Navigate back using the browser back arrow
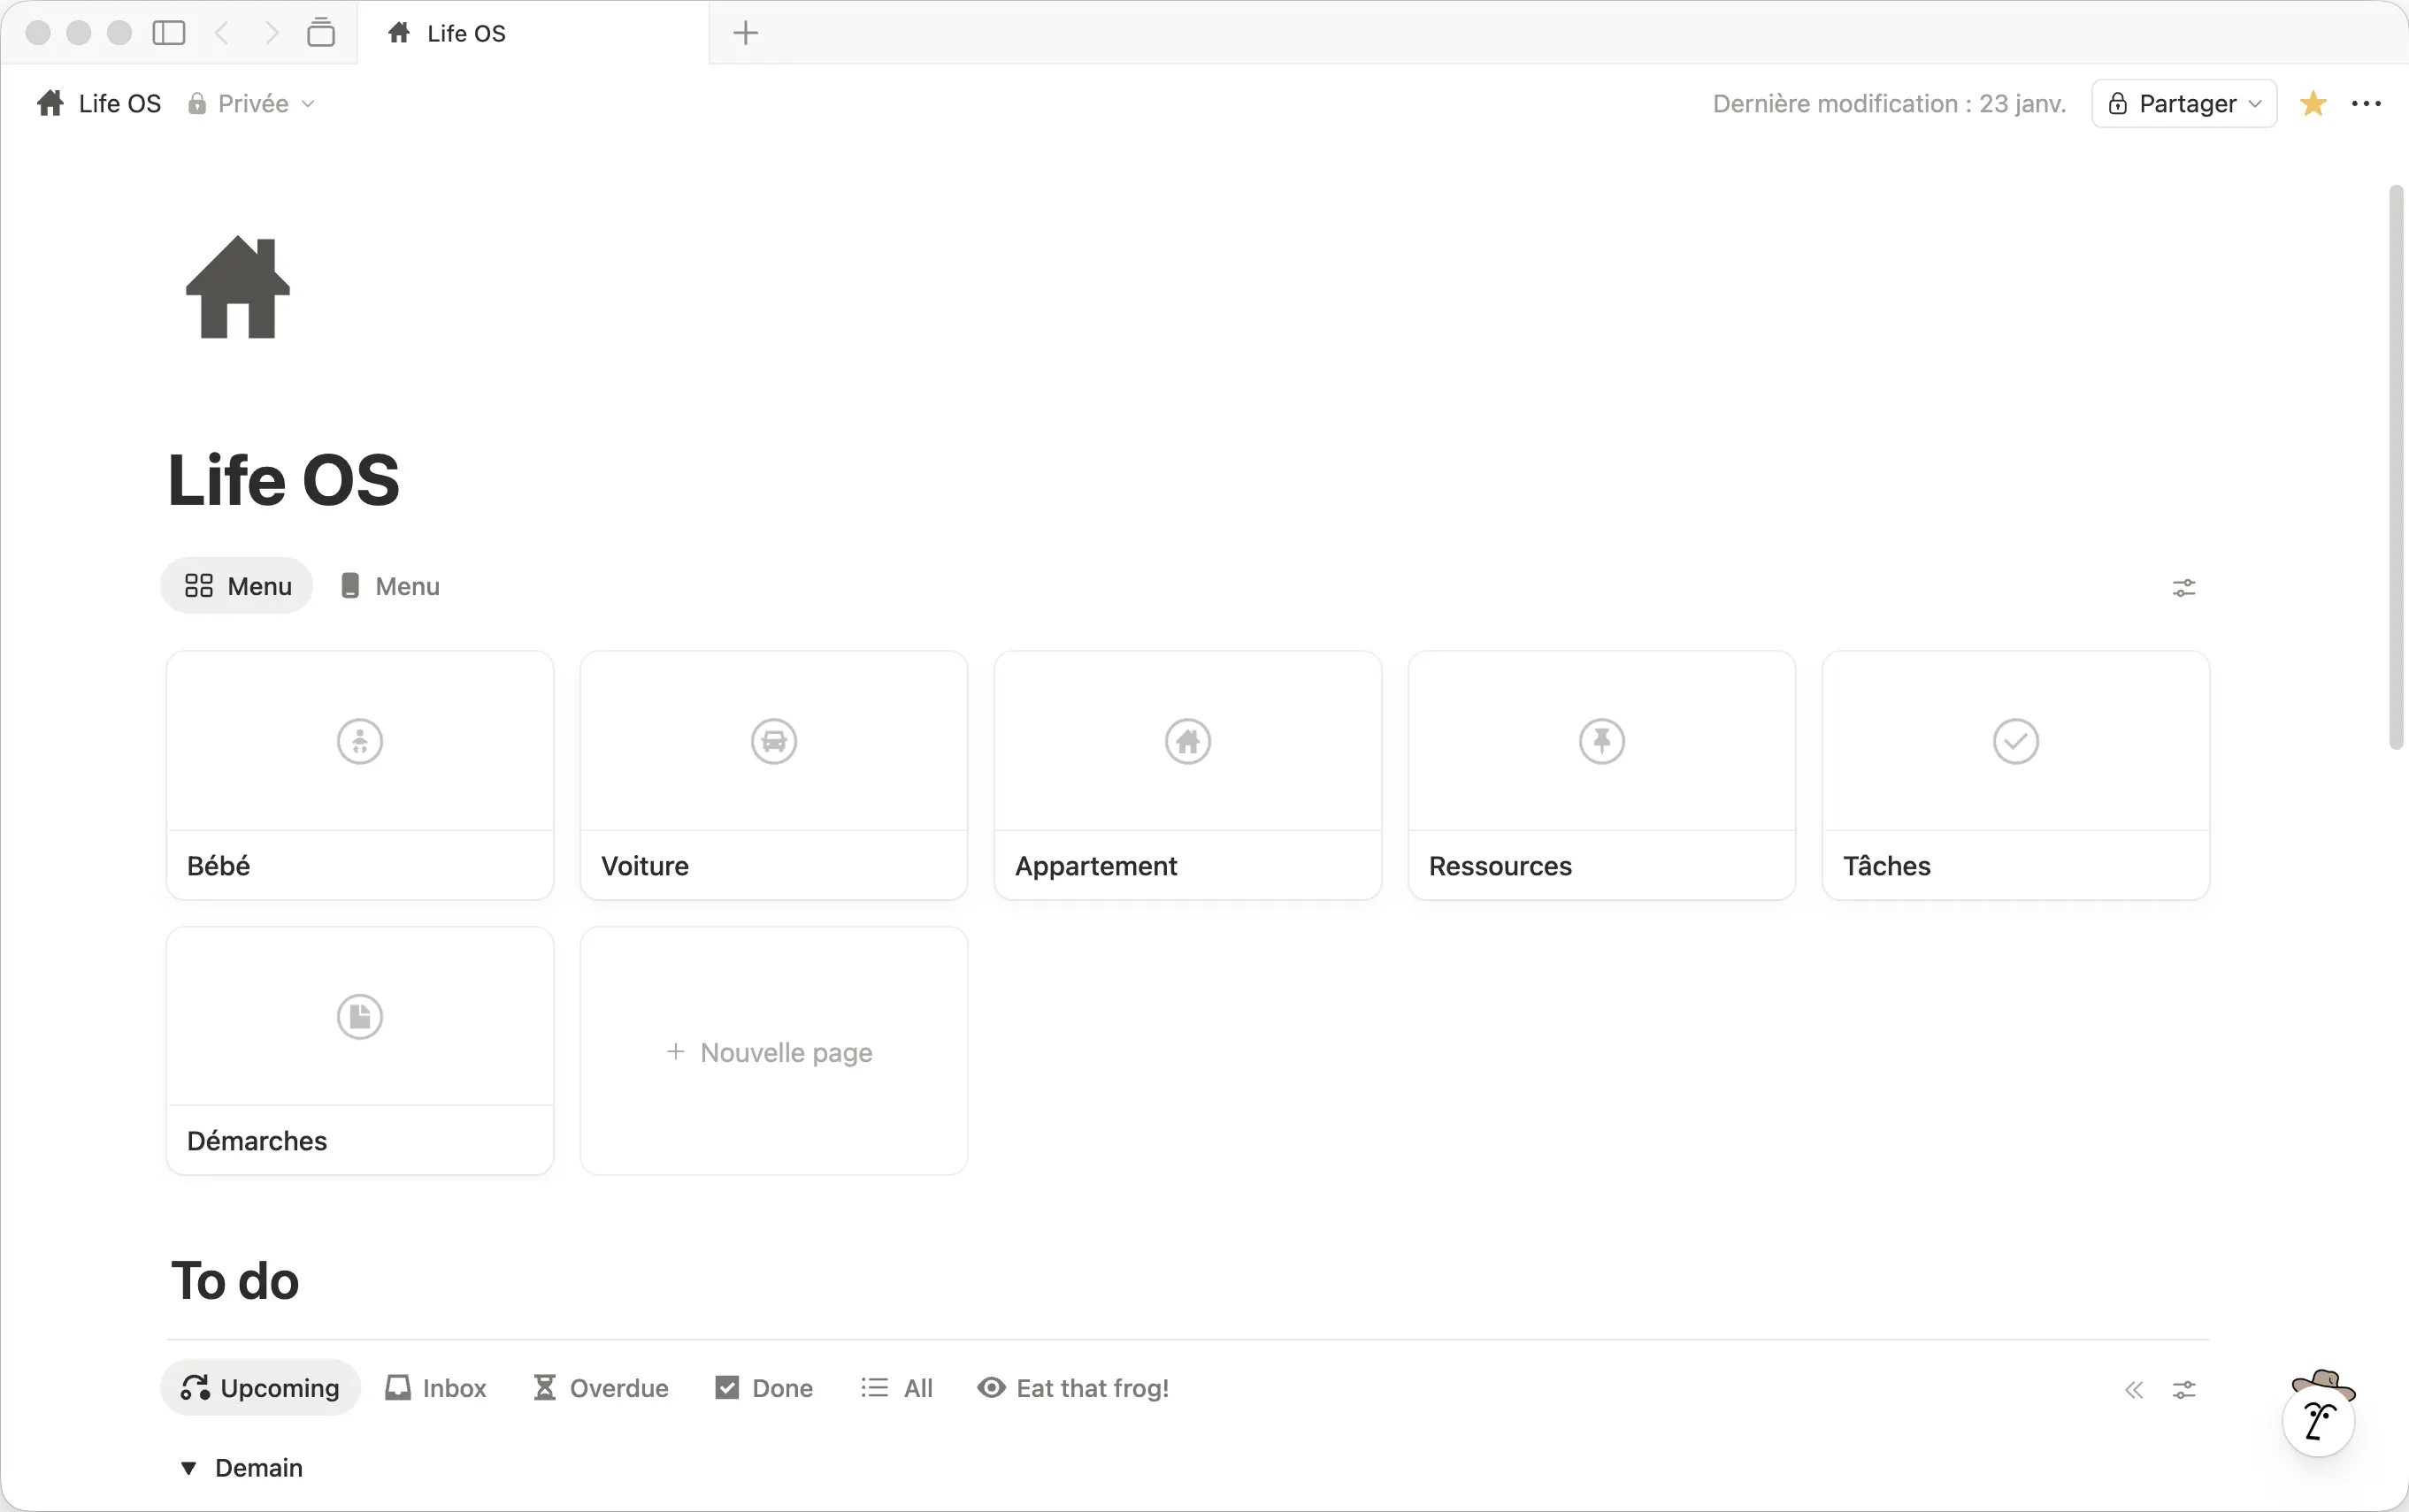Viewport: 2409px width, 1512px height. (222, 32)
